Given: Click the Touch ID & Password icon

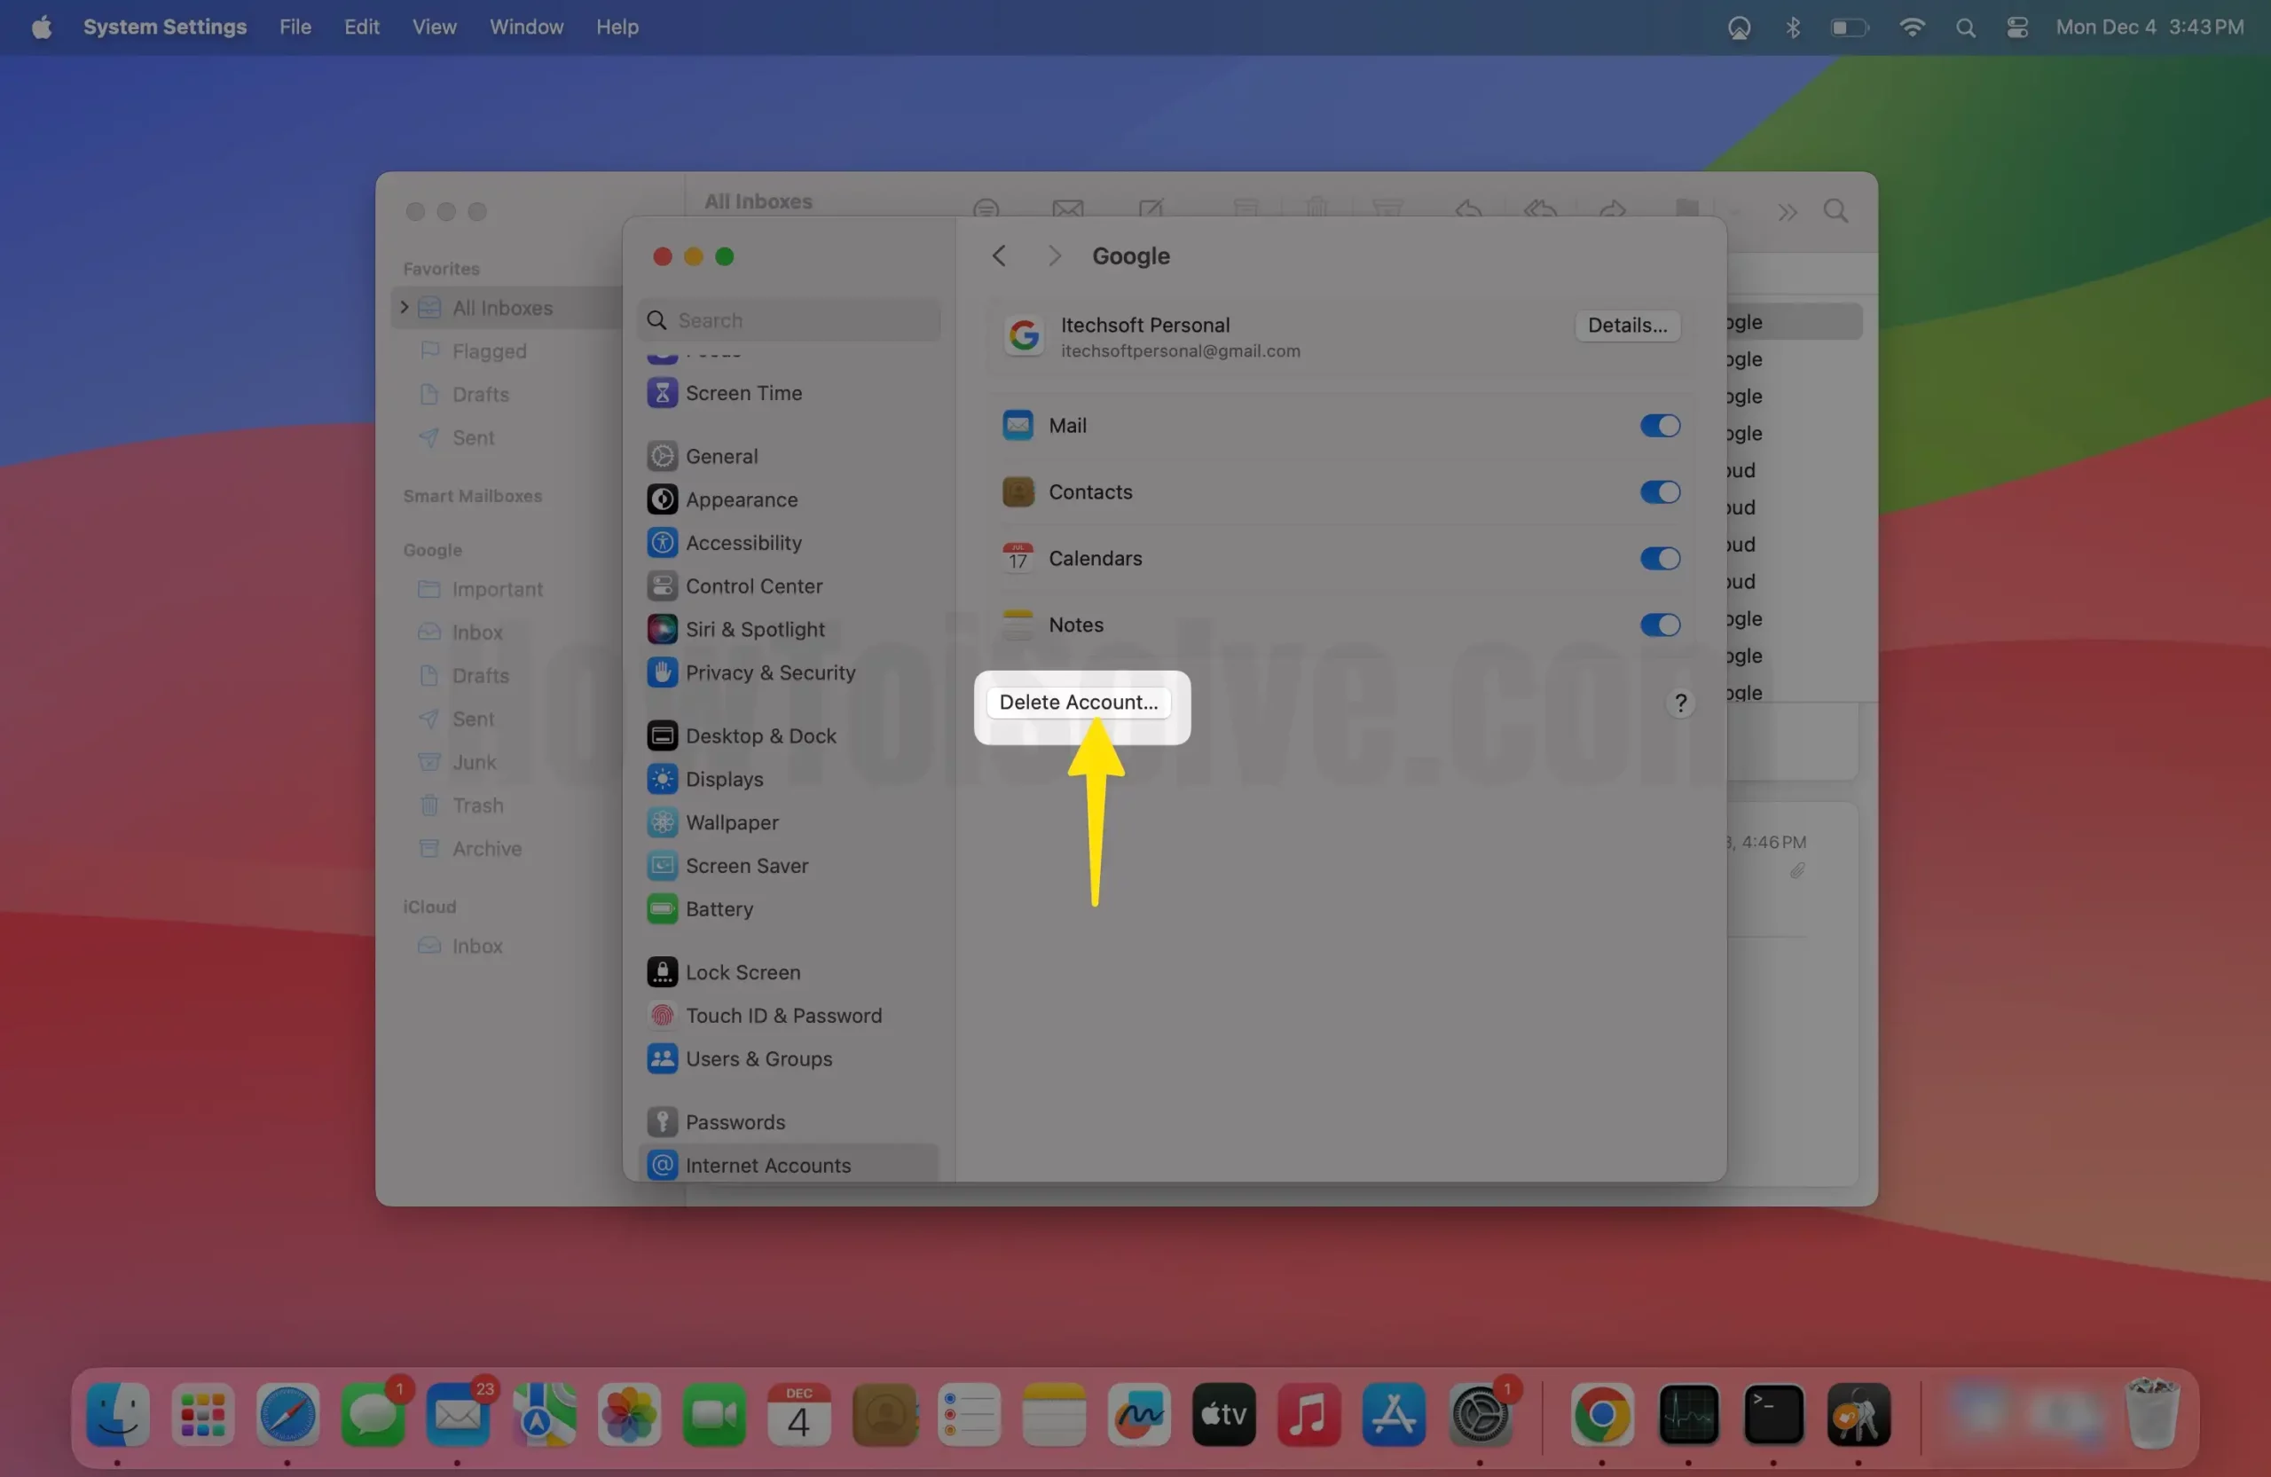Looking at the screenshot, I should tap(662, 1015).
